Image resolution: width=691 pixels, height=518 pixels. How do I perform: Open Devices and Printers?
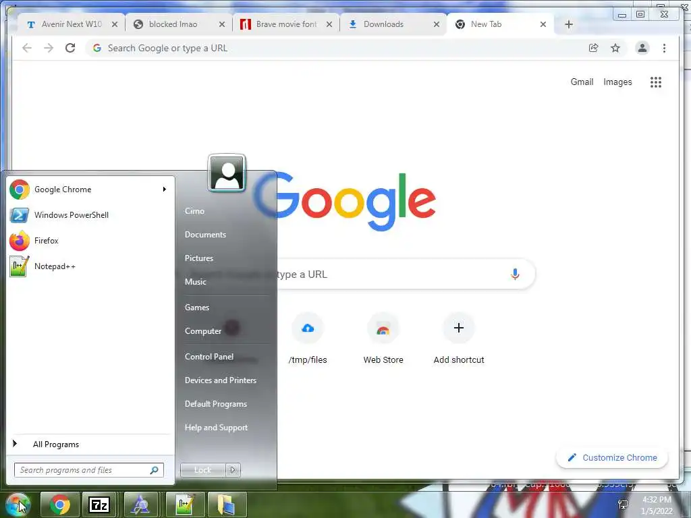pos(221,380)
